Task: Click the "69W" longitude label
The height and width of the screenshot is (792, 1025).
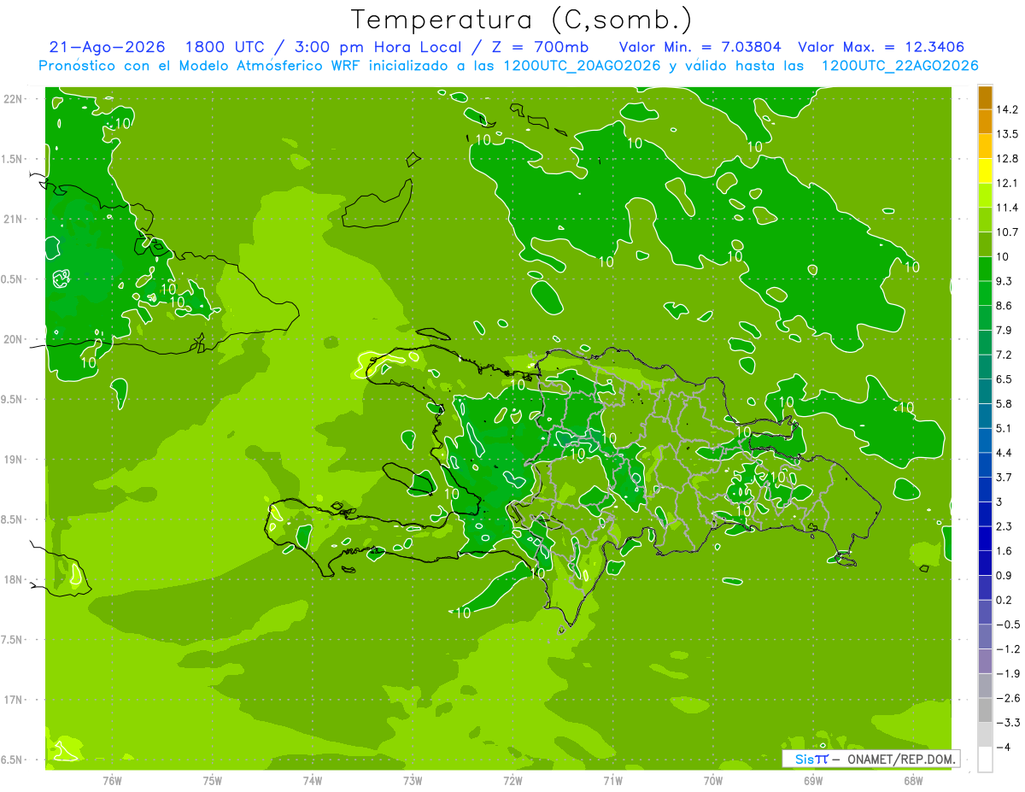Action: click(x=813, y=781)
